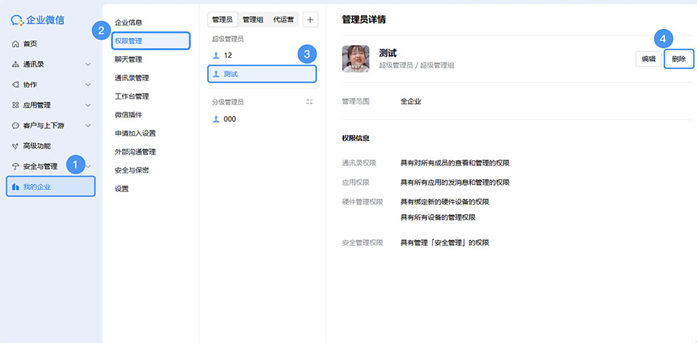
Task: Click the 我的企业 building icon
Action: (16, 188)
